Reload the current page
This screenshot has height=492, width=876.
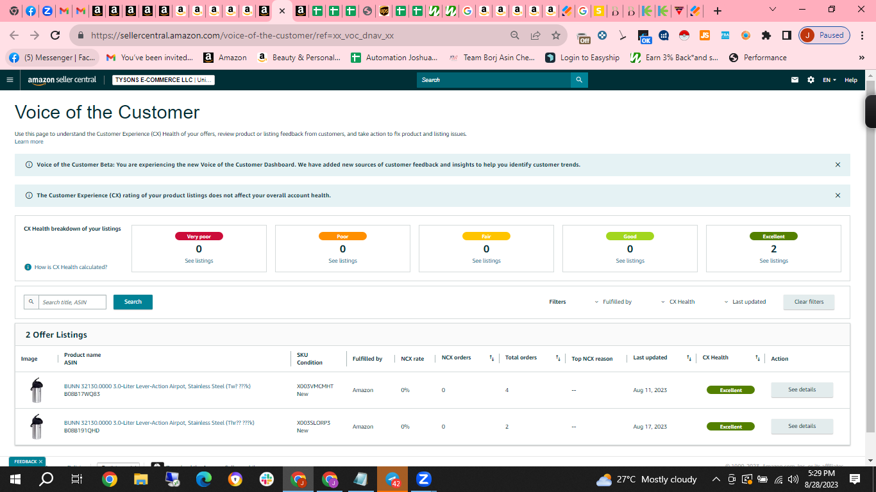(55, 35)
